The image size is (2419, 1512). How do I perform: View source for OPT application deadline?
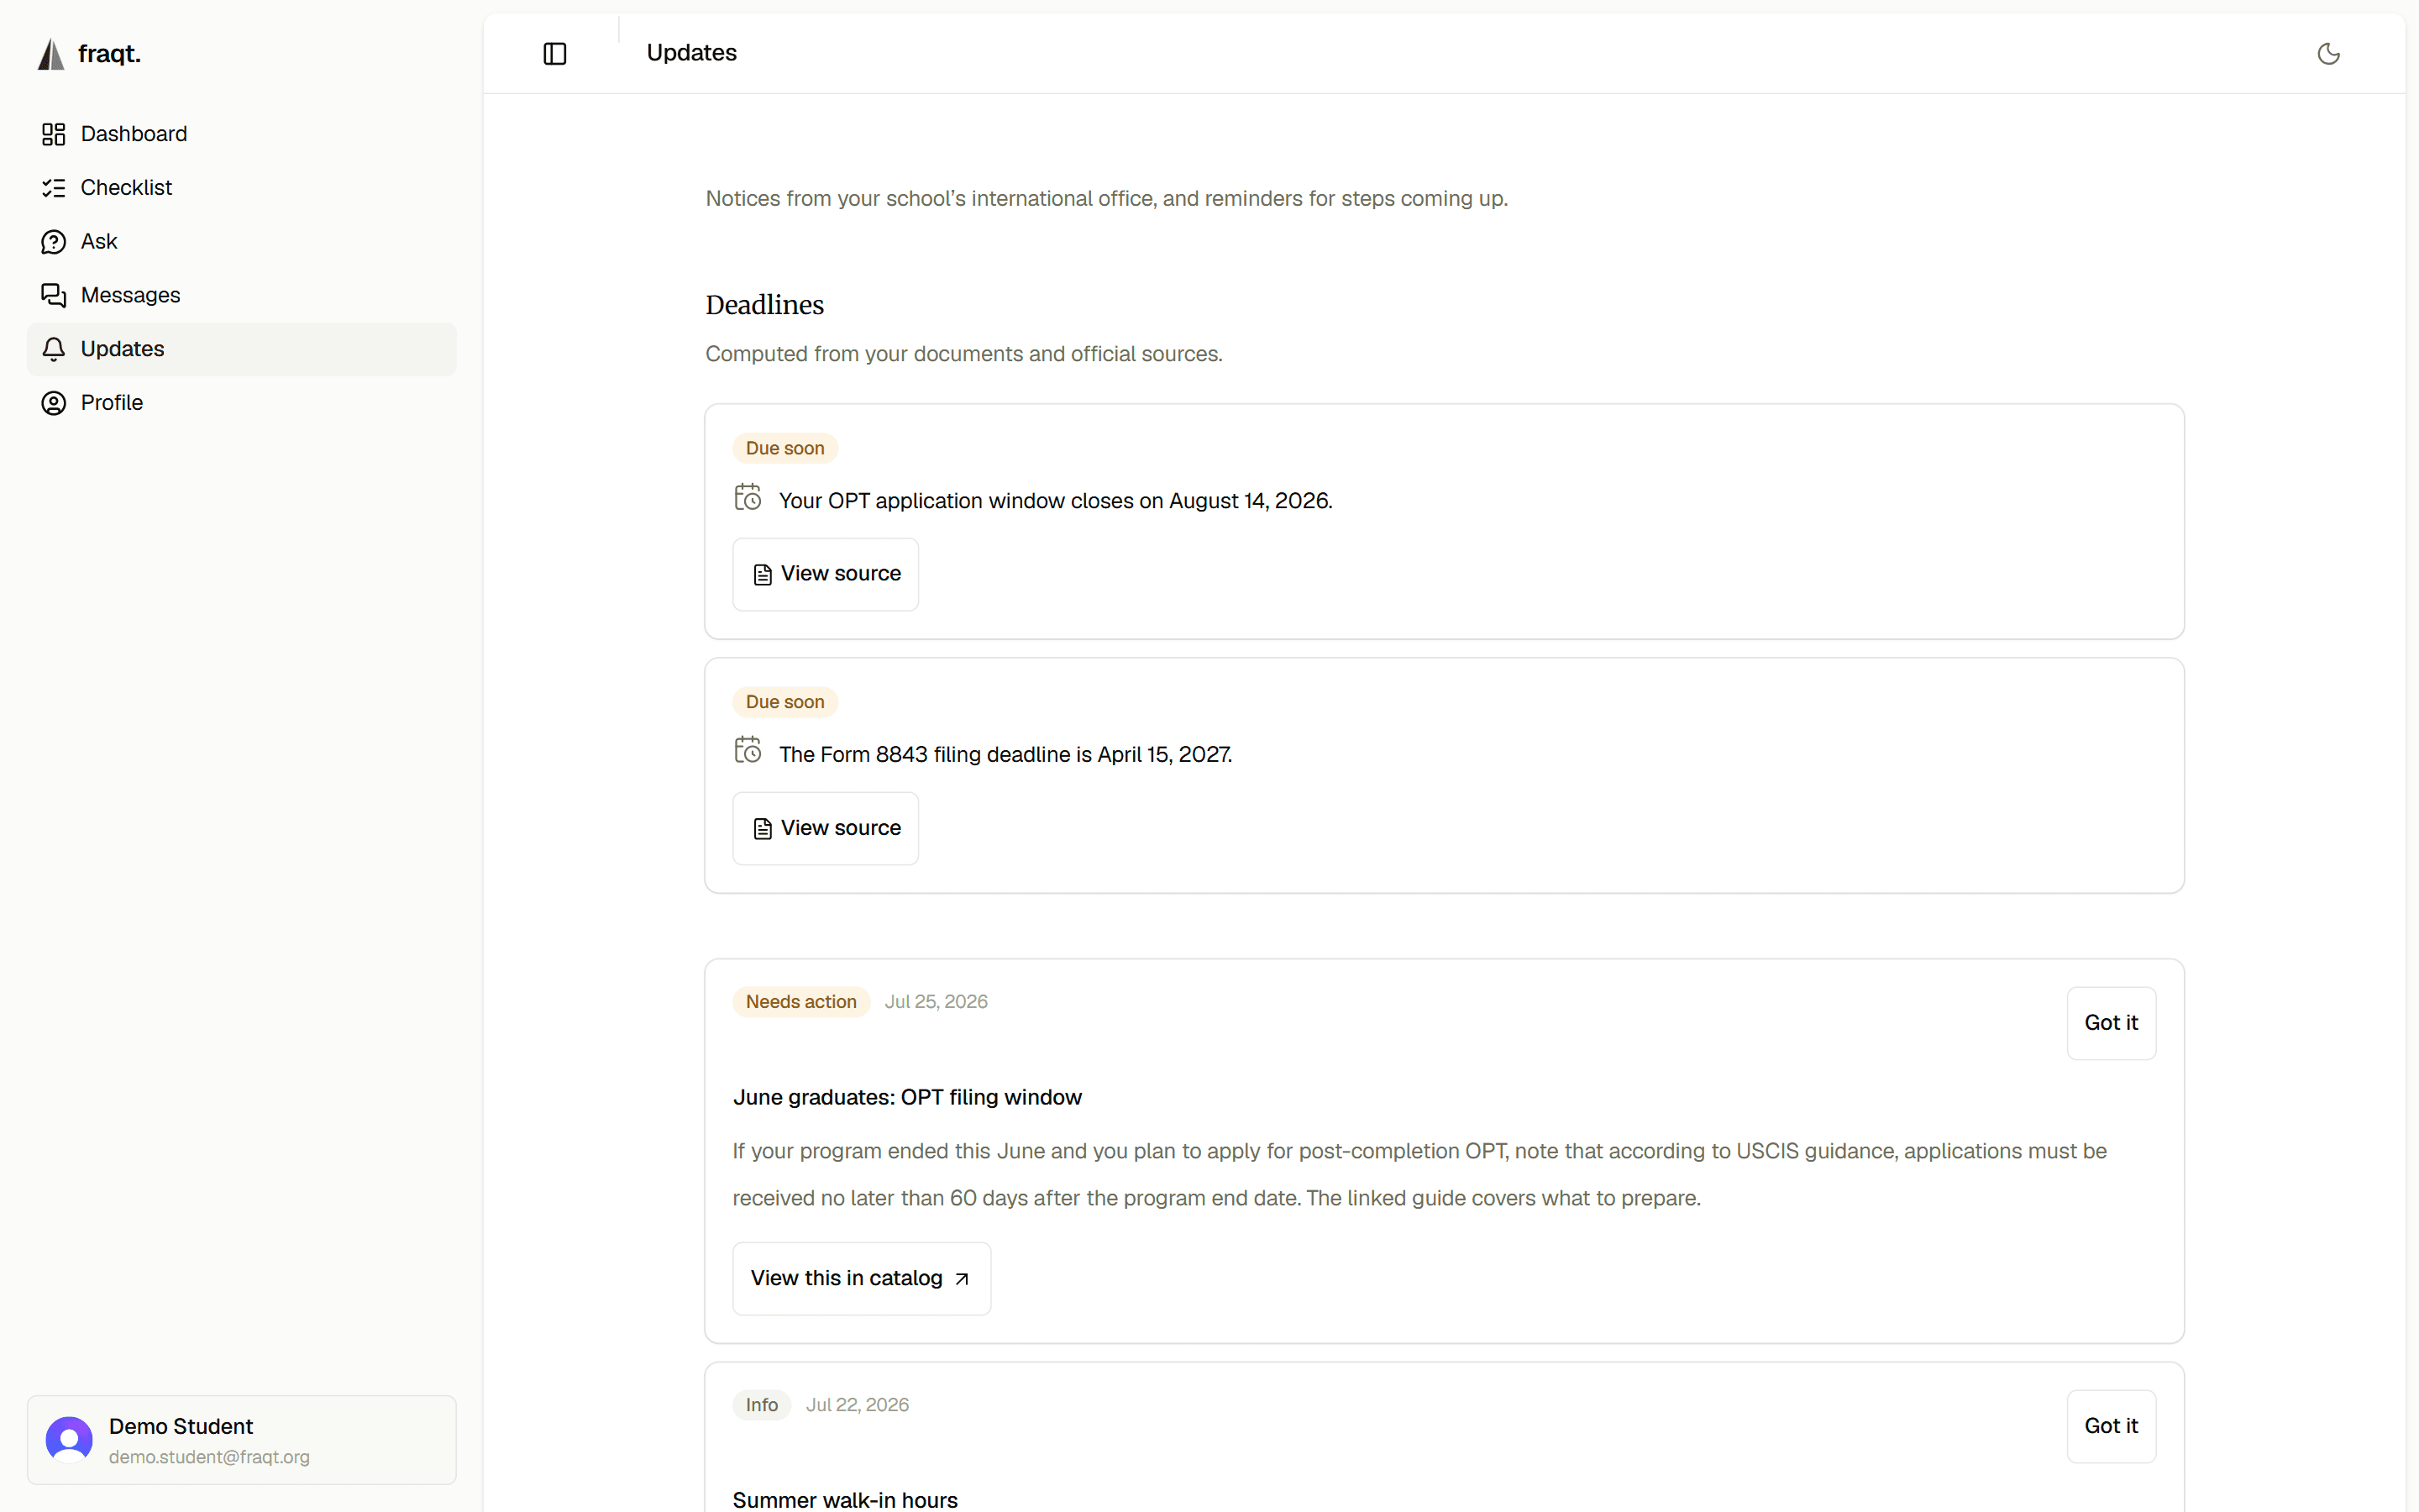point(826,574)
